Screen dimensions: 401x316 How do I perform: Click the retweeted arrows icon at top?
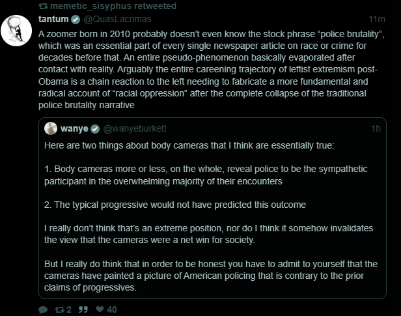pos(44,6)
